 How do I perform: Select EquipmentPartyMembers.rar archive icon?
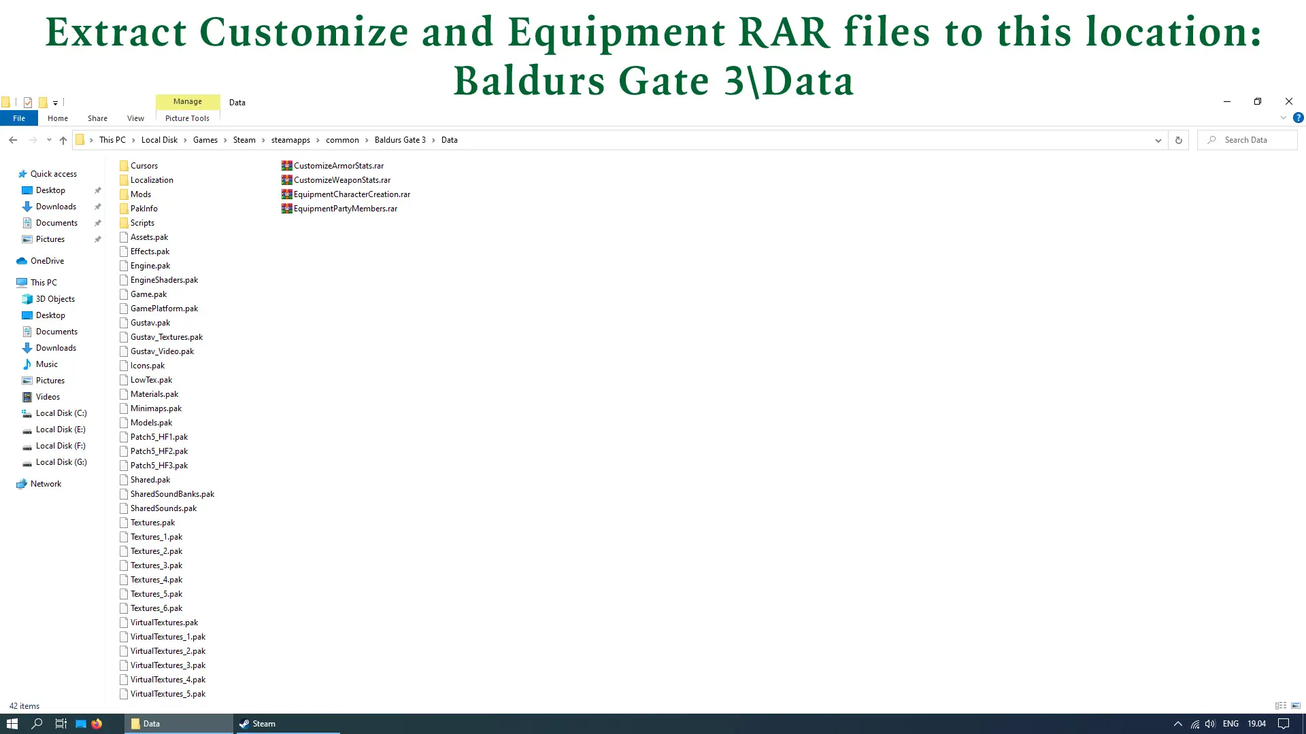click(x=287, y=209)
